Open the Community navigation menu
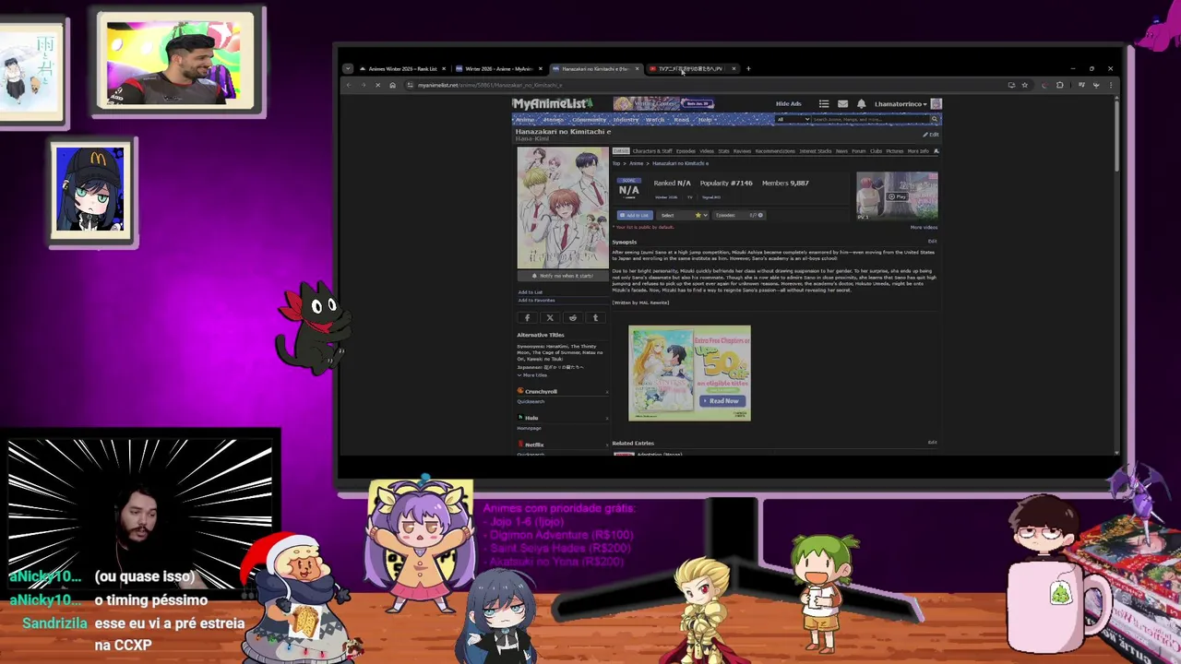 coord(589,120)
